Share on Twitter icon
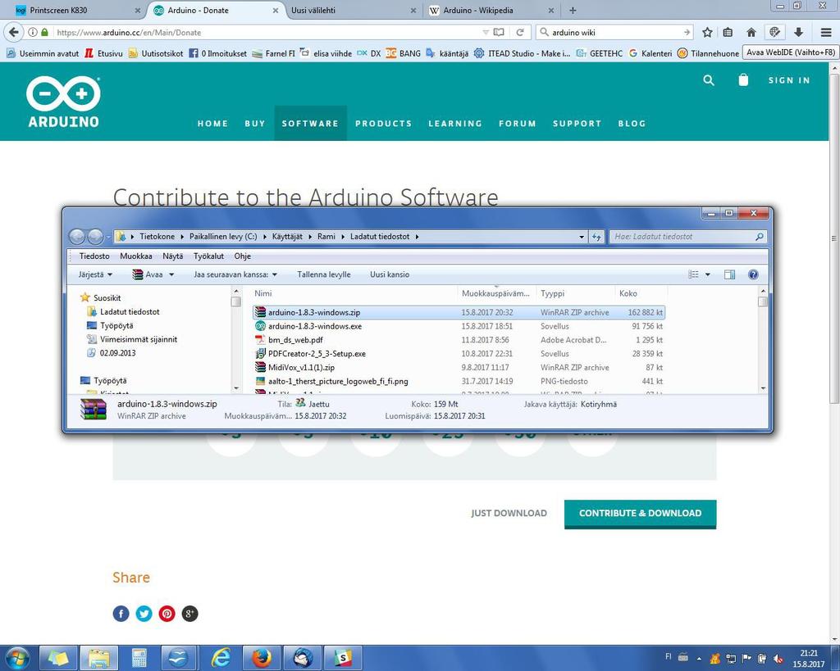Screen dimensions: 840x671 point(144,613)
